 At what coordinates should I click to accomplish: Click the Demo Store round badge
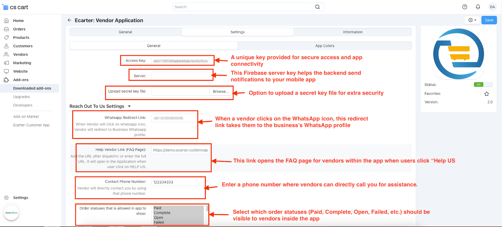(x=12, y=213)
